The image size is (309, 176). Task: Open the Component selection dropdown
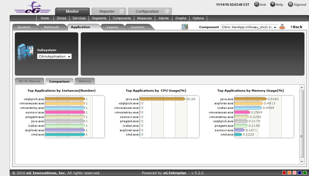tap(249, 27)
